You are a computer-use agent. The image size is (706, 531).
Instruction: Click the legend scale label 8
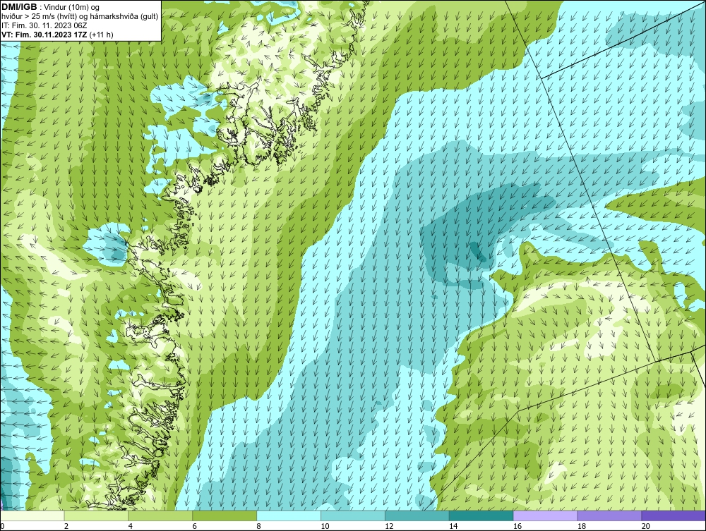(x=258, y=526)
